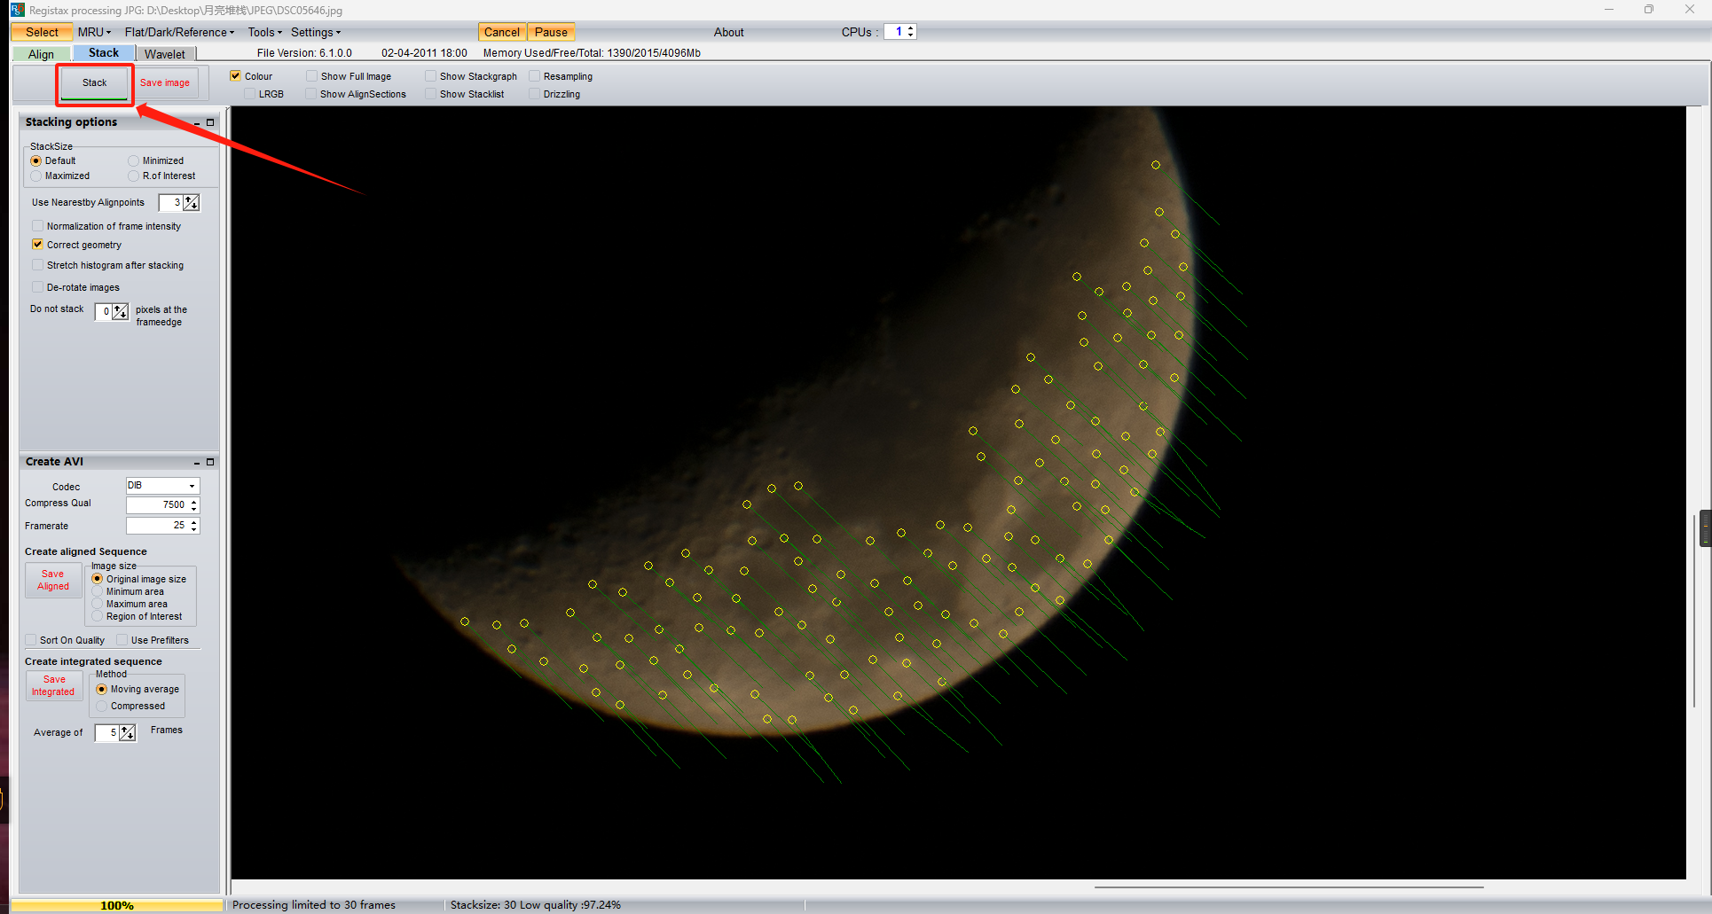
Task: Click the Registax app icon in title bar
Action: tap(17, 10)
